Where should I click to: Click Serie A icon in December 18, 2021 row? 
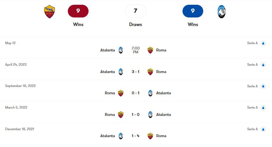point(263,129)
